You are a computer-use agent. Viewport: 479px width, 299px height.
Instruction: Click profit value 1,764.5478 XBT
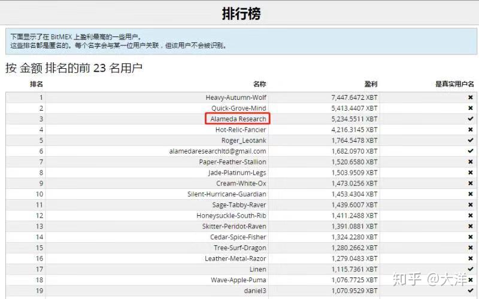point(354,141)
